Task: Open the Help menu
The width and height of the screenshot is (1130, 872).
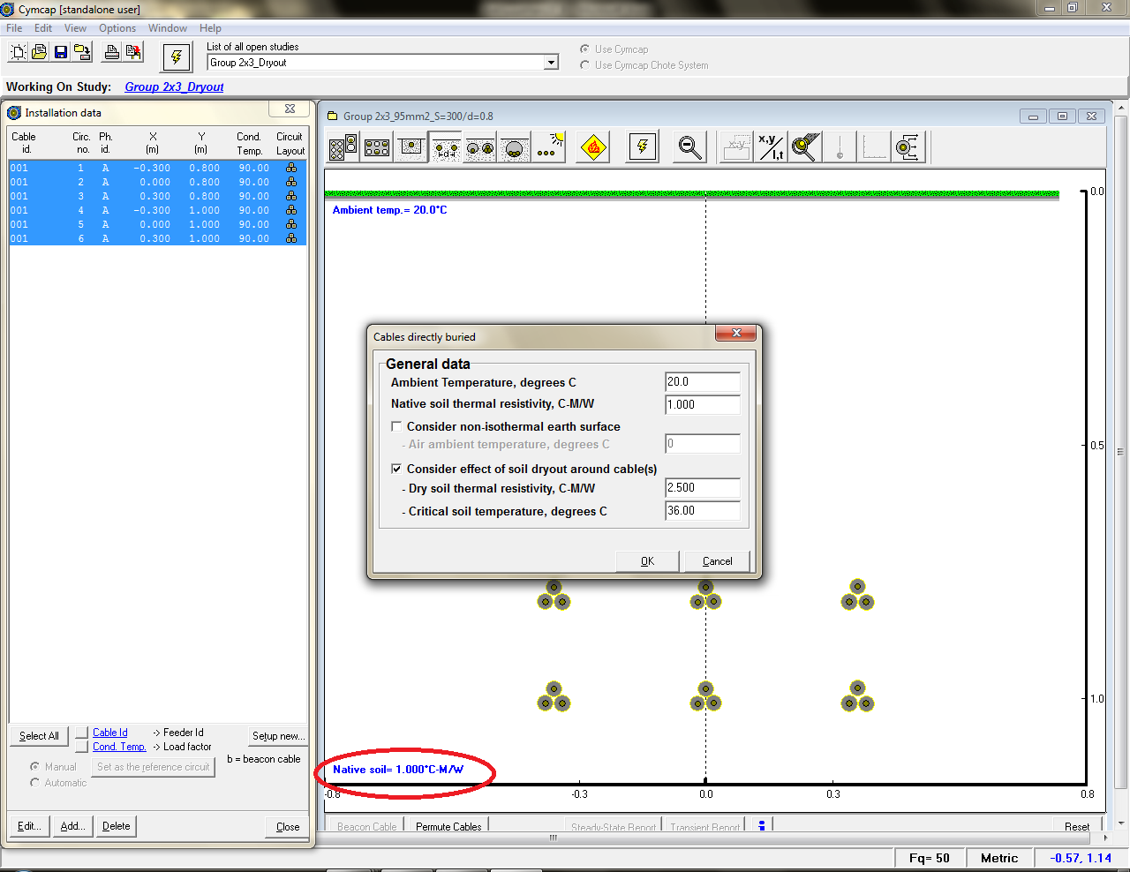Action: point(210,28)
